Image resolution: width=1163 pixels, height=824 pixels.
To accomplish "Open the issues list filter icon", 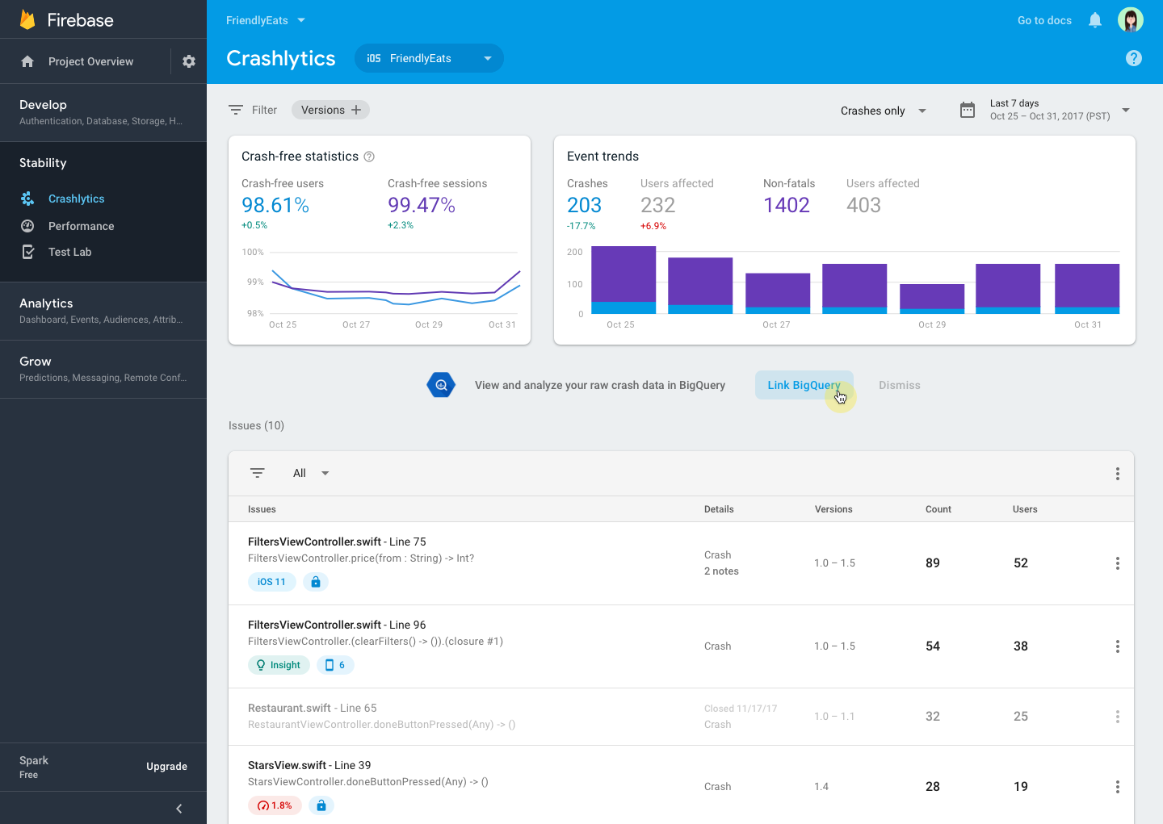I will click(258, 473).
